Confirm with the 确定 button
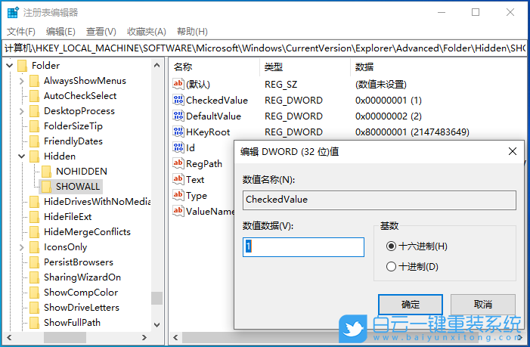530x347 pixels. 411,305
